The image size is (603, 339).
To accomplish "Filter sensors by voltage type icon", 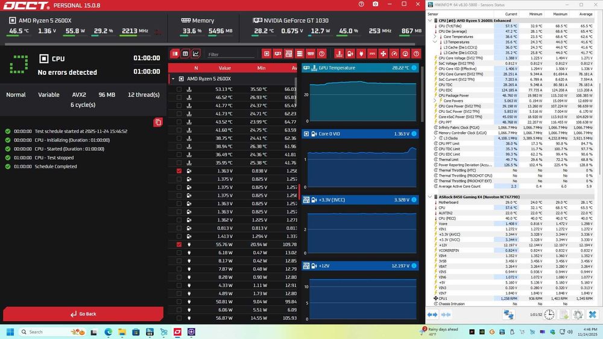I will click(350, 54).
